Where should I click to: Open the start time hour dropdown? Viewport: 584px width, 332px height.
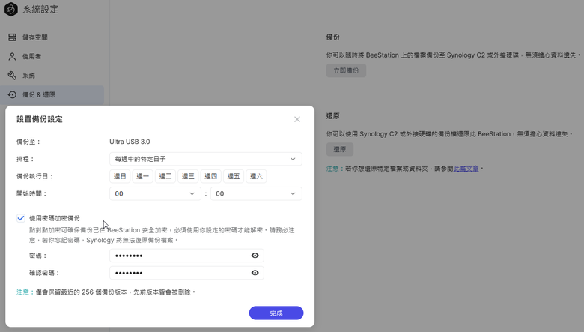[x=155, y=194]
